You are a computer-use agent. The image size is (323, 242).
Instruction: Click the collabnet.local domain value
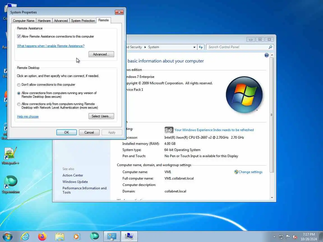[x=175, y=191]
